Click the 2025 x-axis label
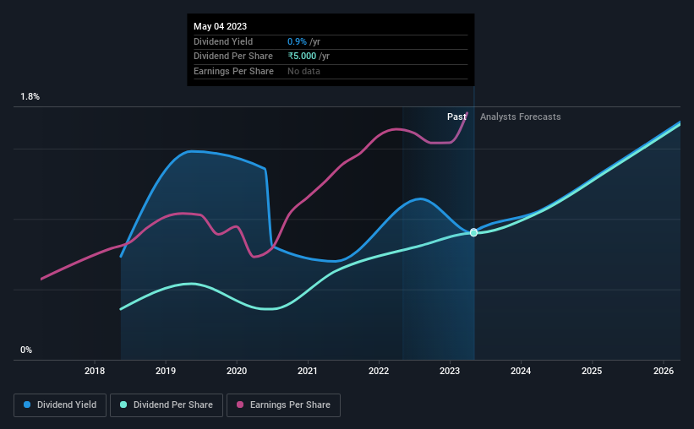Screen dimensions: 694x429 (592, 371)
